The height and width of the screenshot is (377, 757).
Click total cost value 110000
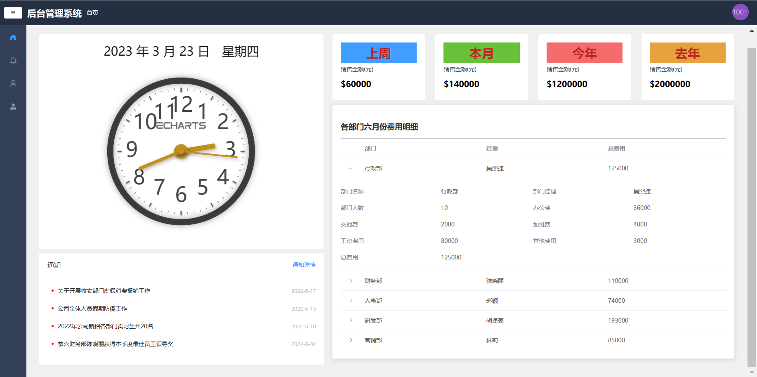[x=618, y=281]
